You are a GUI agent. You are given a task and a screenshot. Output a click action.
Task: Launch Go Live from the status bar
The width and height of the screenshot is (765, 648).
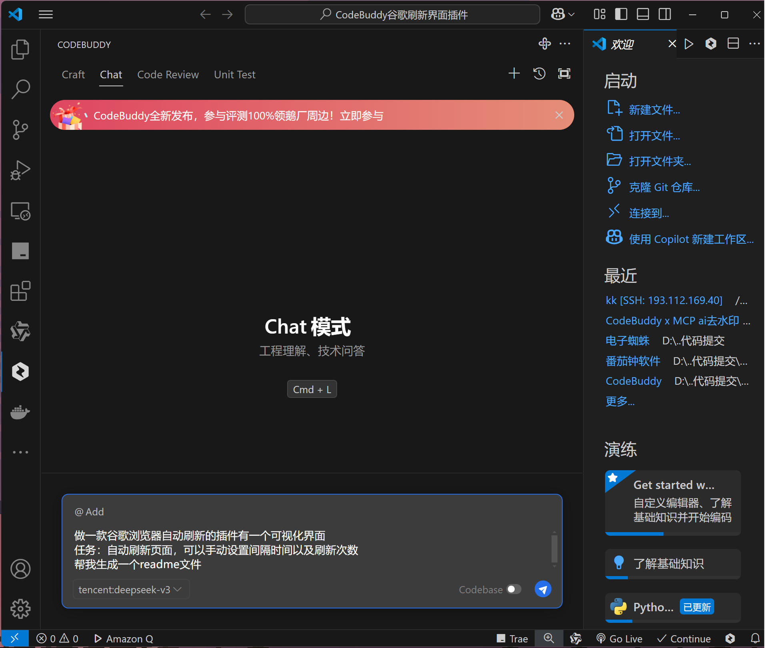tap(619, 638)
